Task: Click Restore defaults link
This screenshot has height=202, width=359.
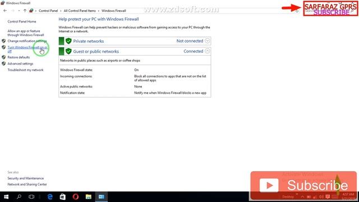Action: tap(19, 57)
